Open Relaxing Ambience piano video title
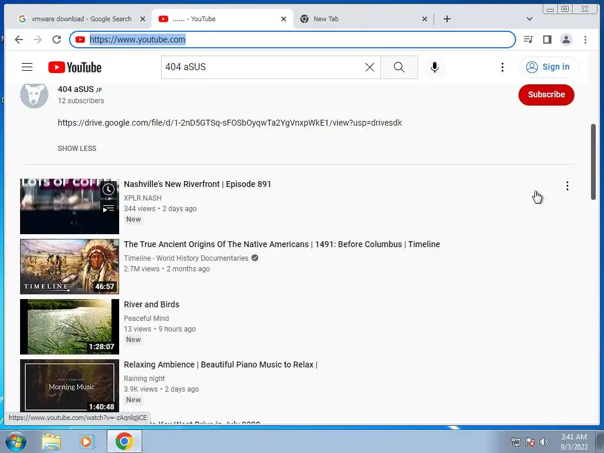The width and height of the screenshot is (604, 453). point(221,365)
